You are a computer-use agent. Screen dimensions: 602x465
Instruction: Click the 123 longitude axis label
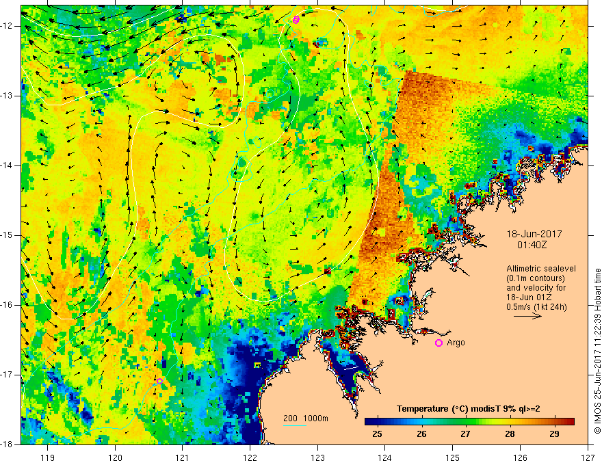coord(317,457)
